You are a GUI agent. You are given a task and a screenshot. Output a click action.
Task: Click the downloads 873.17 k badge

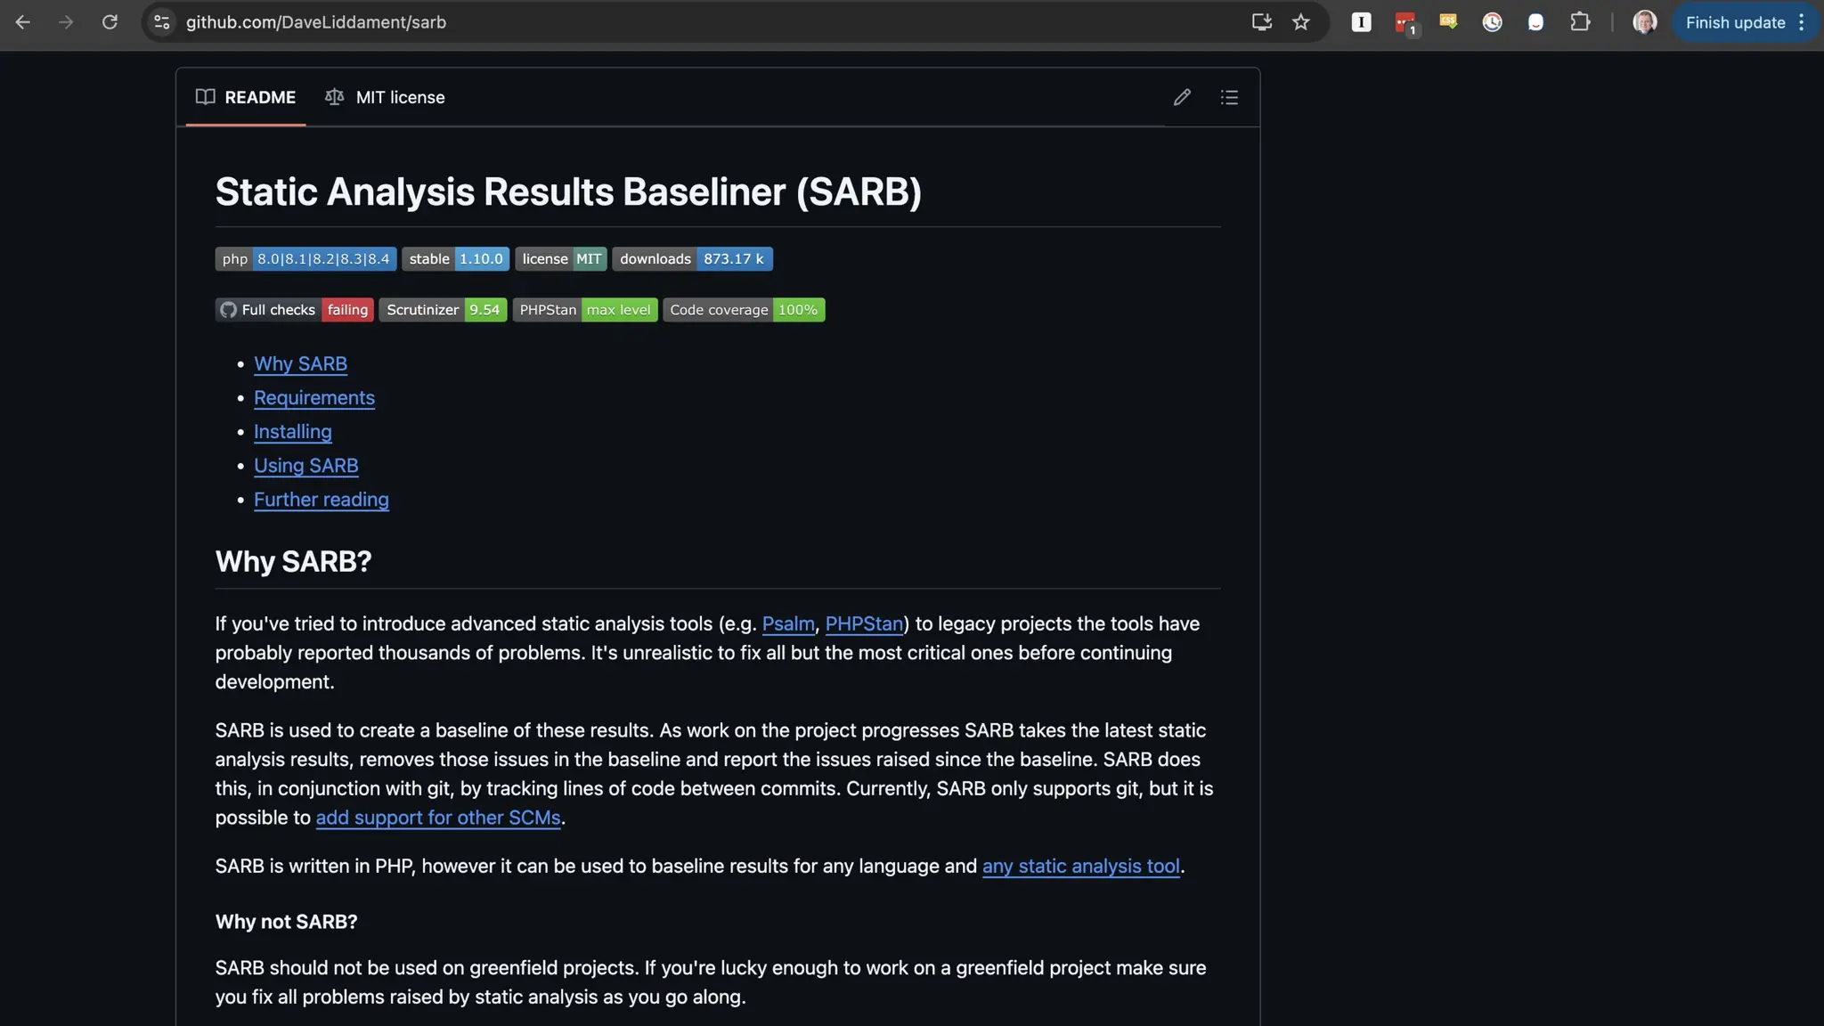click(692, 258)
